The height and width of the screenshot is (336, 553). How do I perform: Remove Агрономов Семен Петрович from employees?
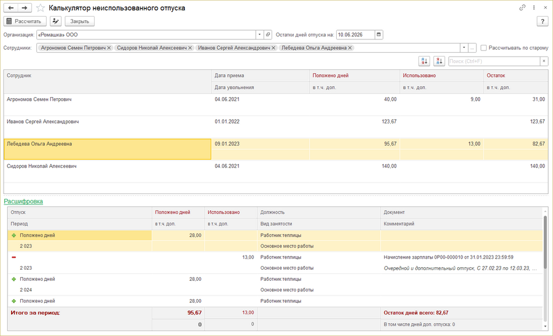(109, 47)
